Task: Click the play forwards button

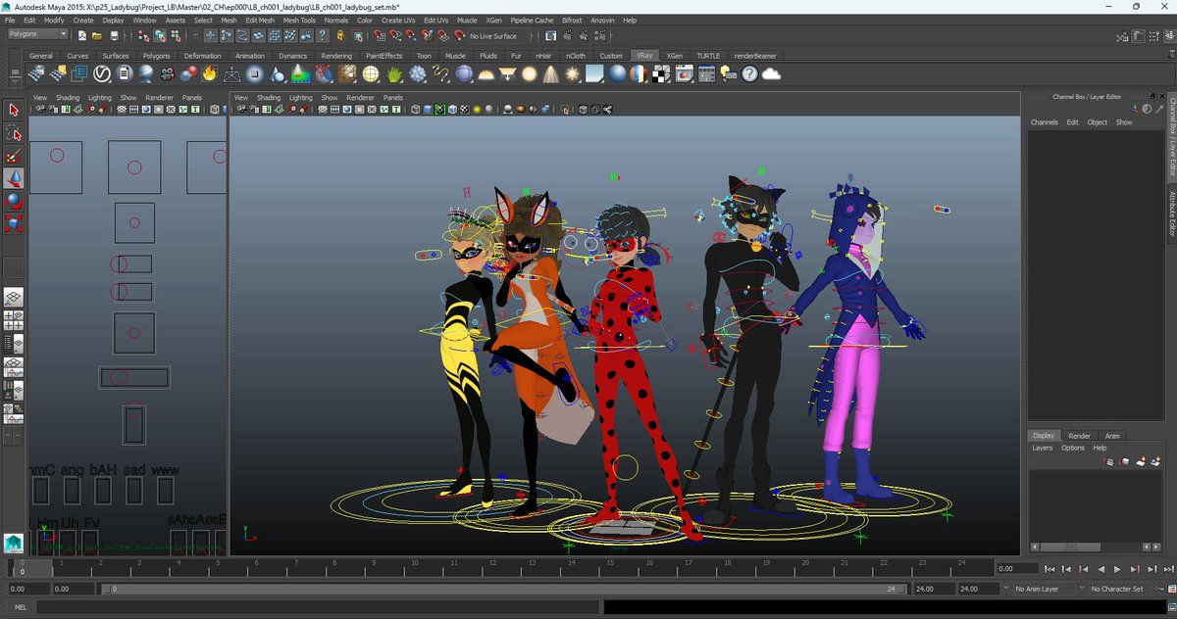Action: 1117,569
